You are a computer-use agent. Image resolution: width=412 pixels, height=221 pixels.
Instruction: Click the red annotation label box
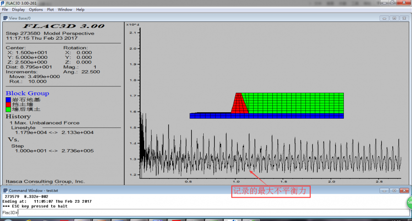[271, 192]
